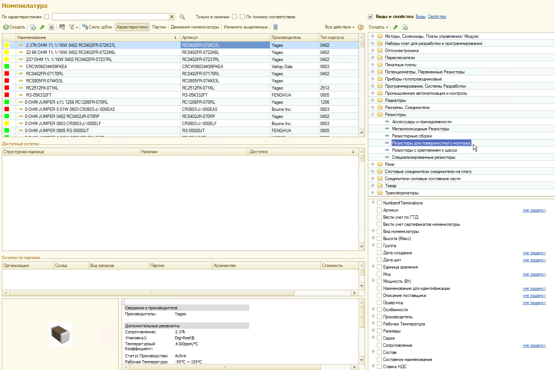Uncheck the Виды и свойства checkbox
Viewport: 555px width, 370px height.
370,16
